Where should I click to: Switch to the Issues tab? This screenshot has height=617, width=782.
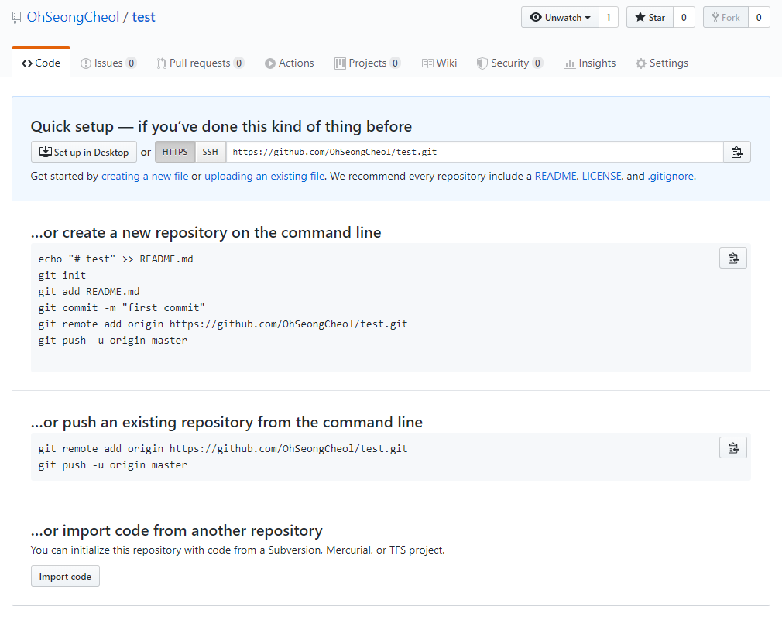[108, 63]
